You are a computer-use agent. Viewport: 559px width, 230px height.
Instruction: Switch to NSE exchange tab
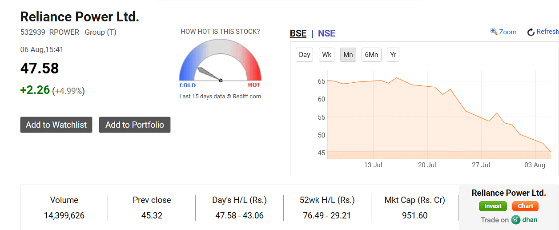(x=326, y=33)
